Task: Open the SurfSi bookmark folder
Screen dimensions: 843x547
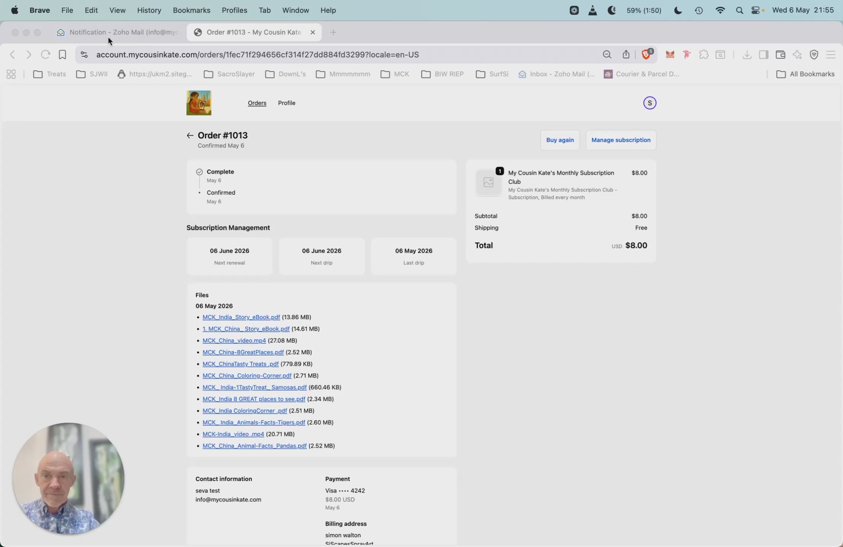Action: coord(492,74)
